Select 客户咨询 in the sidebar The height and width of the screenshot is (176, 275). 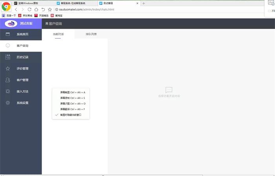click(21, 46)
